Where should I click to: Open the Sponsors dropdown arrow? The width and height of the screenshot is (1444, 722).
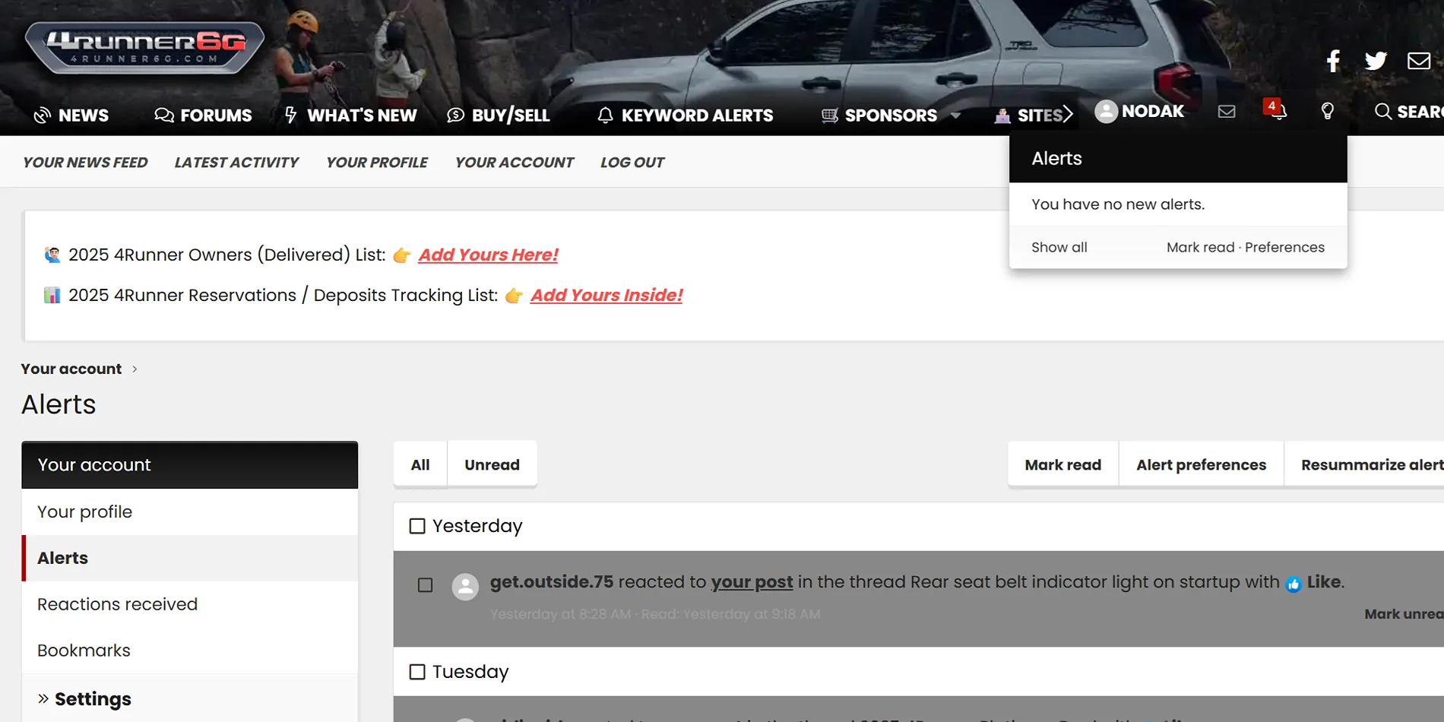click(x=955, y=116)
